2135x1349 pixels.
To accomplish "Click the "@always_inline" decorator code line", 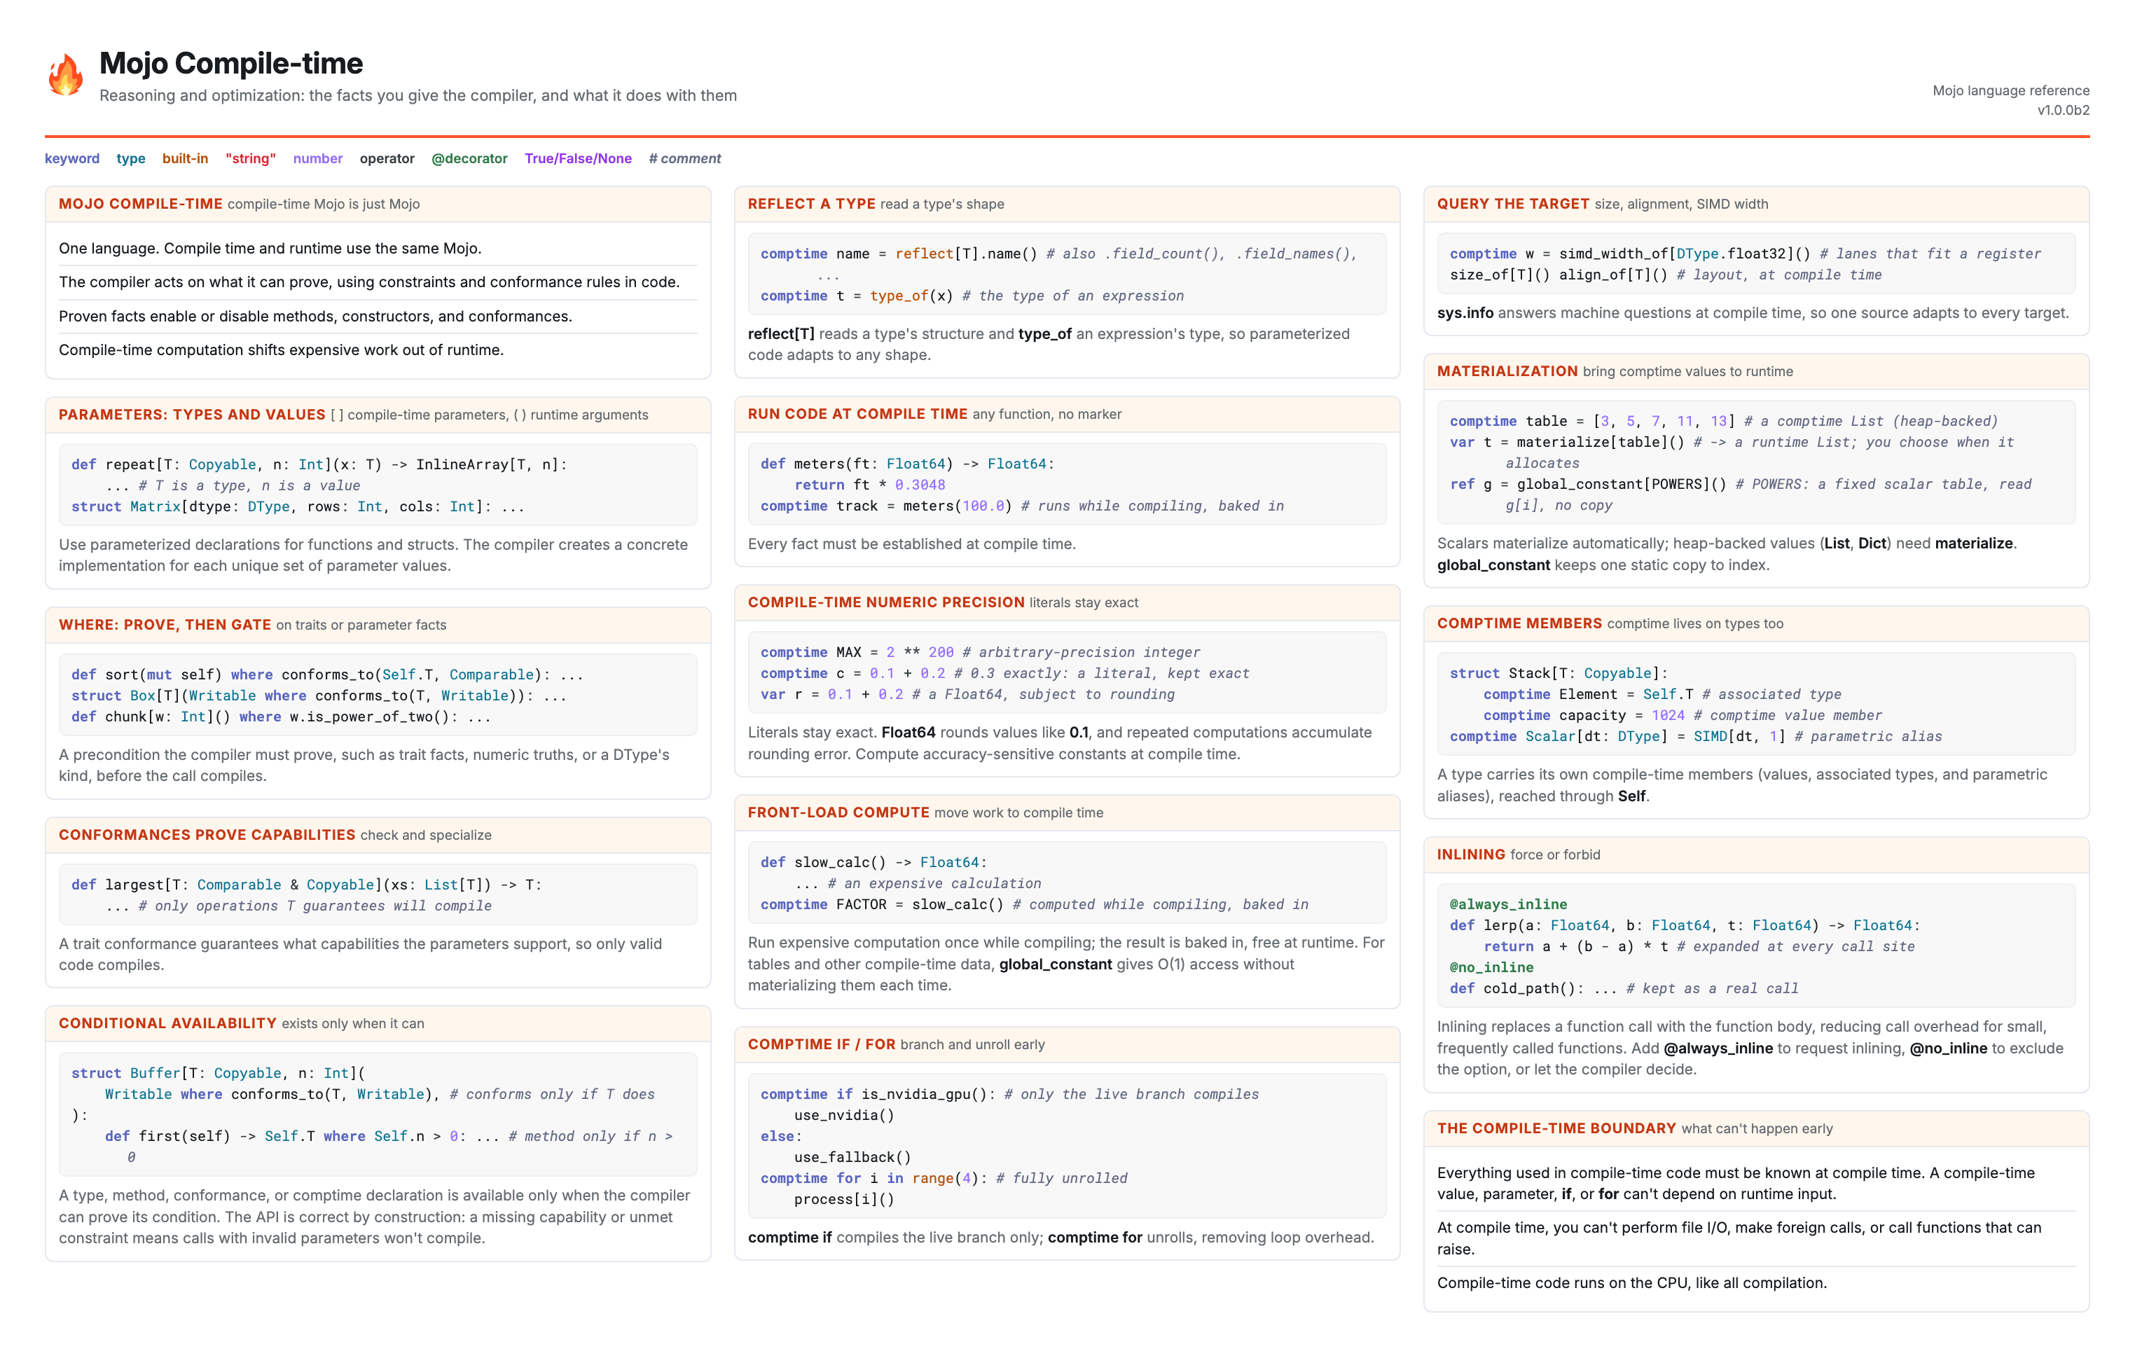I will pos(1508,905).
